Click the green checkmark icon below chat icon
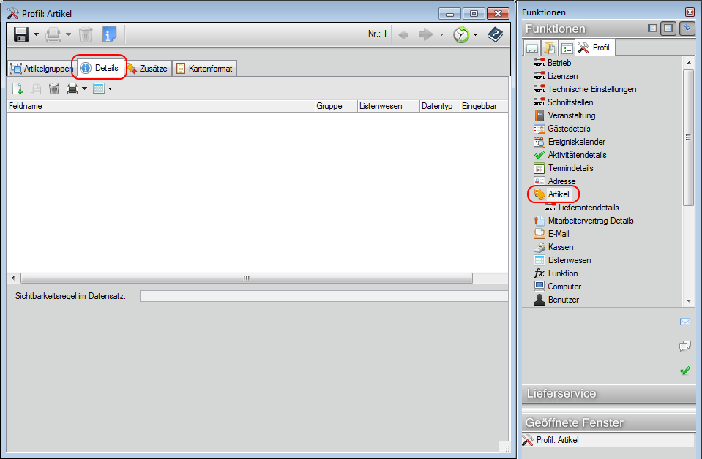The width and height of the screenshot is (702, 459). (x=684, y=371)
